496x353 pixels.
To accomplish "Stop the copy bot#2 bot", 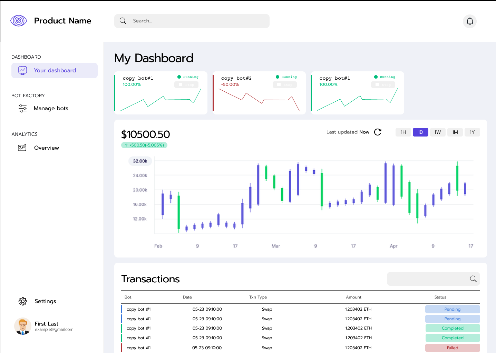I will pyautogui.click(x=285, y=85).
